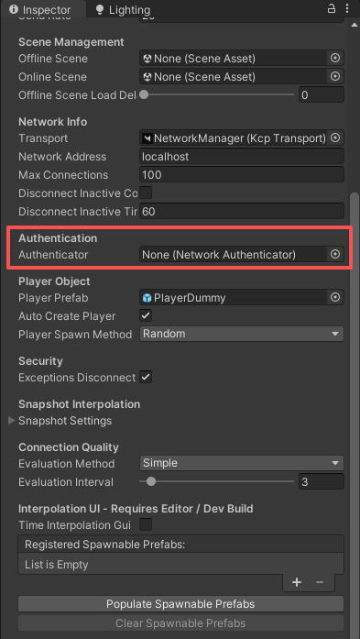The height and width of the screenshot is (639, 360).
Task: Open object picker for Transport field
Action: tap(334, 138)
